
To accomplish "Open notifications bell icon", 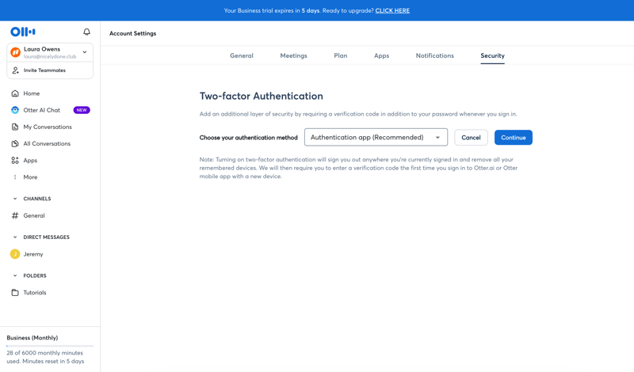I will 86,32.
